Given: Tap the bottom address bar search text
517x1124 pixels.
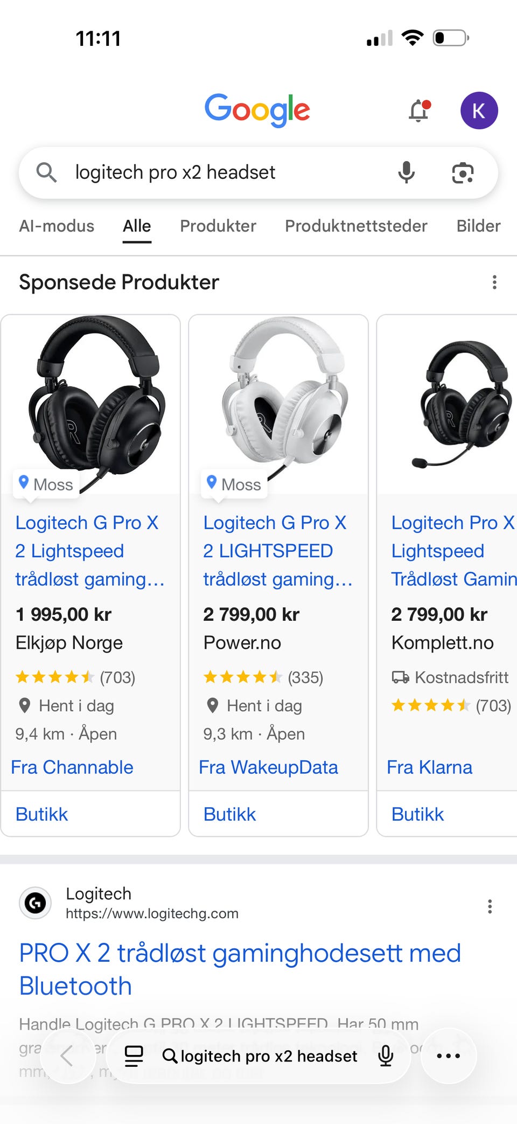Looking at the screenshot, I should 269,1056.
